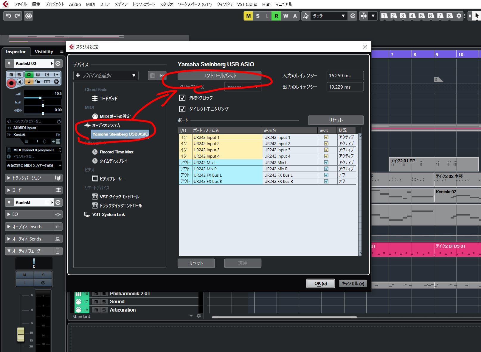
Task: Select the コードパッド icon in device list
Action: pos(95,98)
